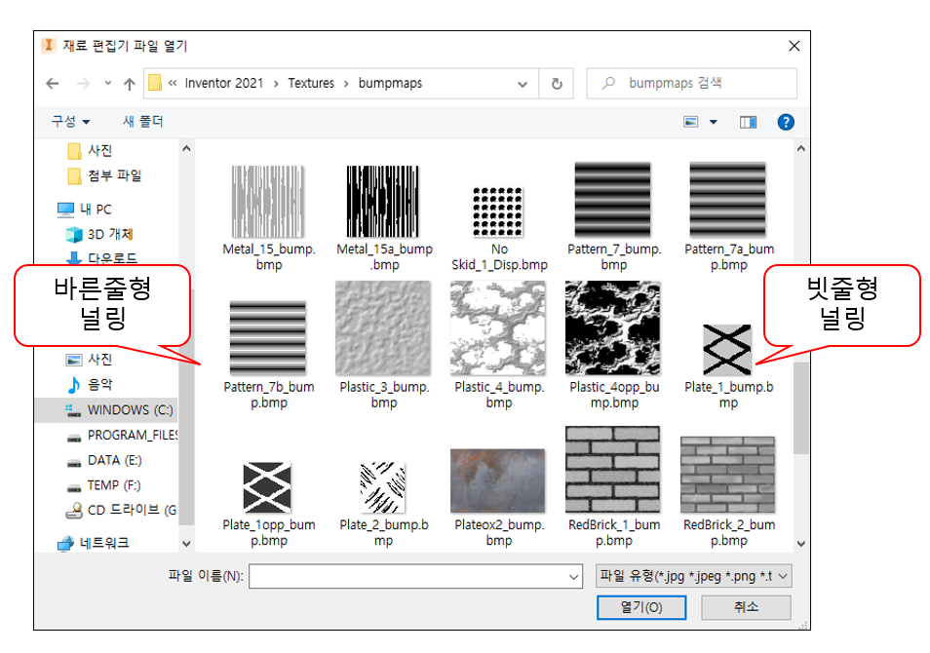Select RedBrick_2_bump.bmp thumbnail

coord(728,475)
